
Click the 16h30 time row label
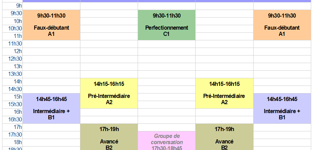coord(15,120)
